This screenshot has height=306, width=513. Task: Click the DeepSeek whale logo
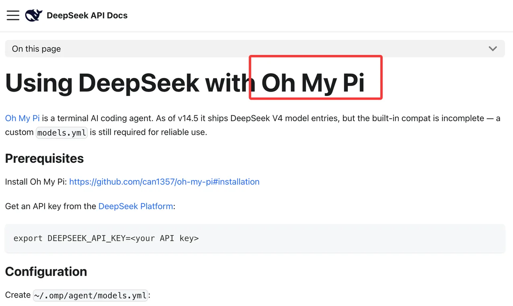[x=34, y=16]
